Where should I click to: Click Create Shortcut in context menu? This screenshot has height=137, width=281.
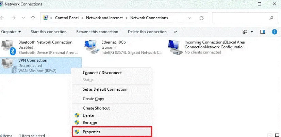tap(96, 108)
